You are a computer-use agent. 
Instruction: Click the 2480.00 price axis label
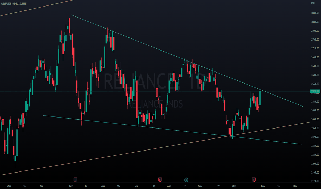[315, 102]
